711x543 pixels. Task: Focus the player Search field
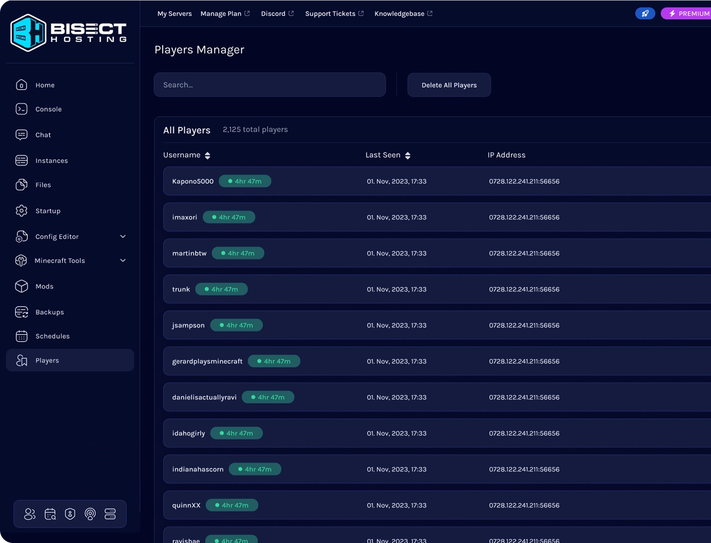269,85
